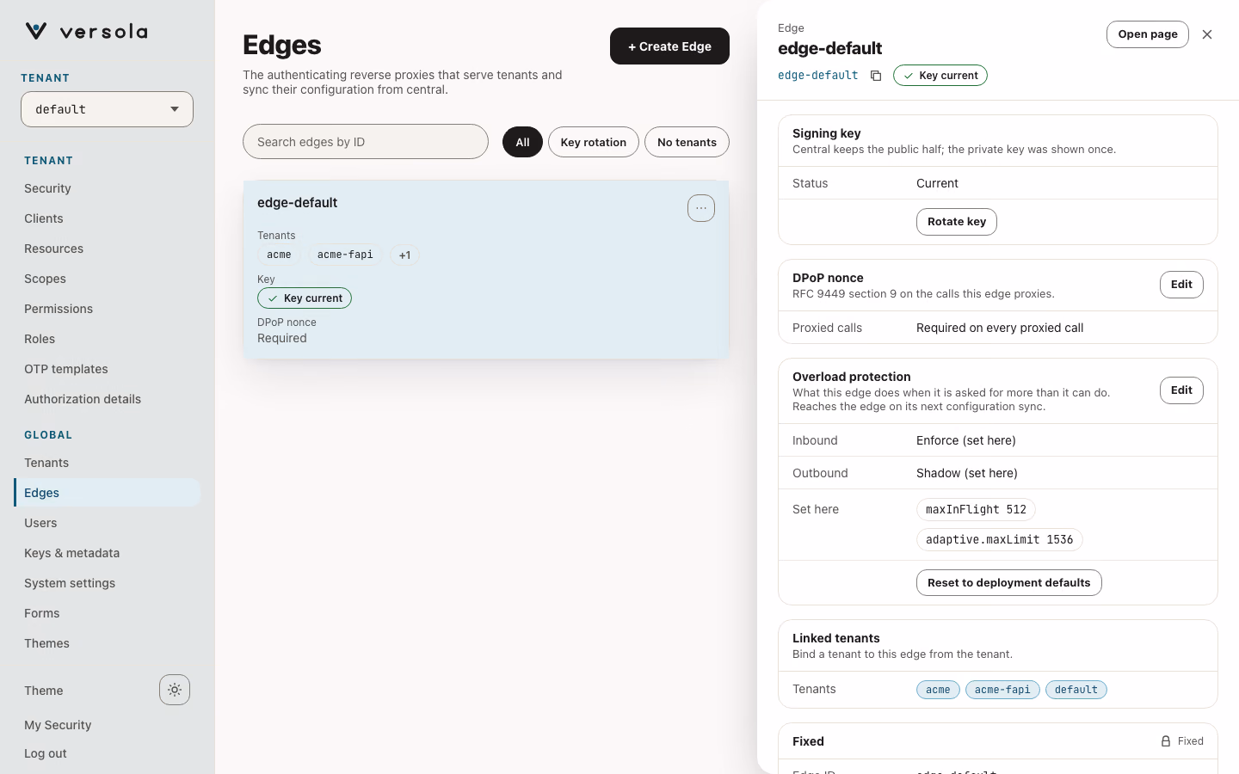Click the adaptive.maxLimit 1536 chip
Image resolution: width=1239 pixels, height=774 pixels.
coord(999,540)
